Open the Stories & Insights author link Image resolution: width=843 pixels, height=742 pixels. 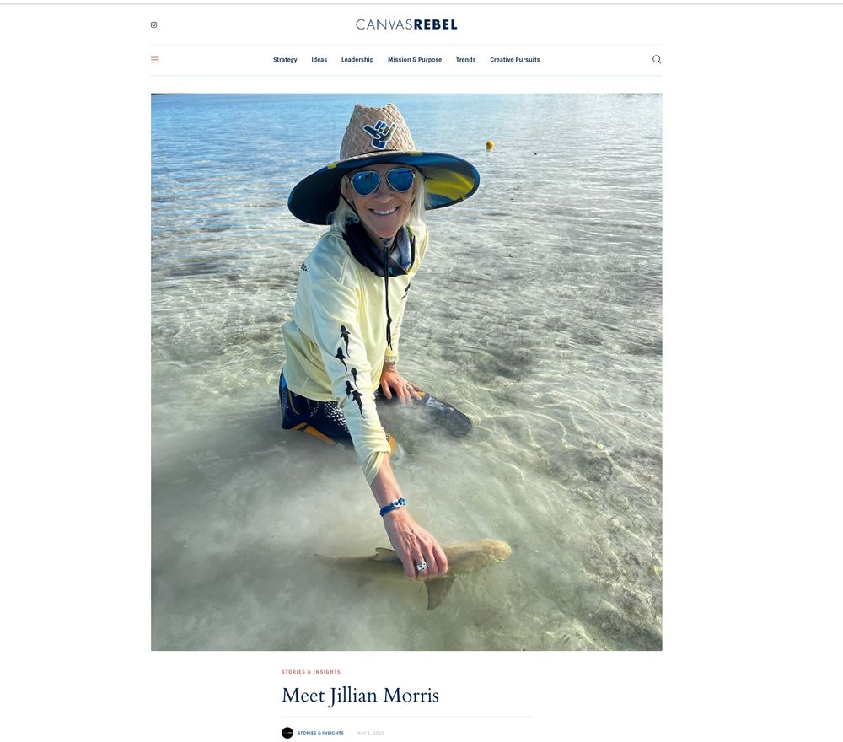(x=320, y=734)
